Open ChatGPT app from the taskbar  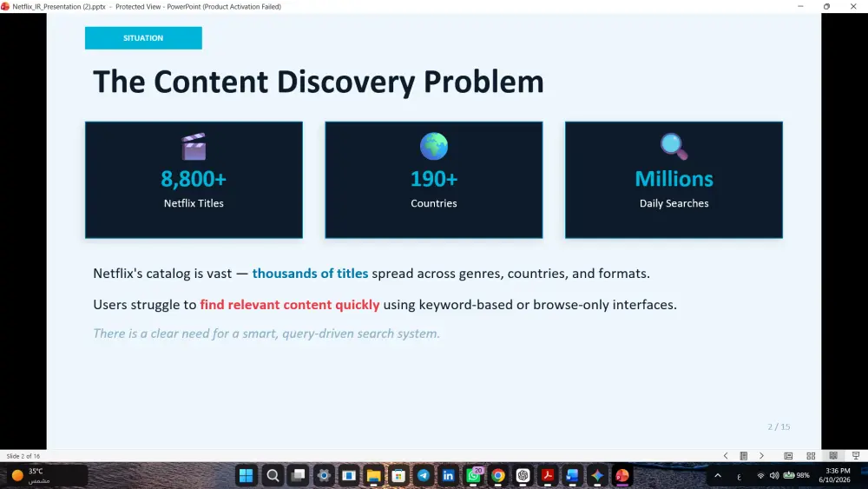click(x=523, y=475)
